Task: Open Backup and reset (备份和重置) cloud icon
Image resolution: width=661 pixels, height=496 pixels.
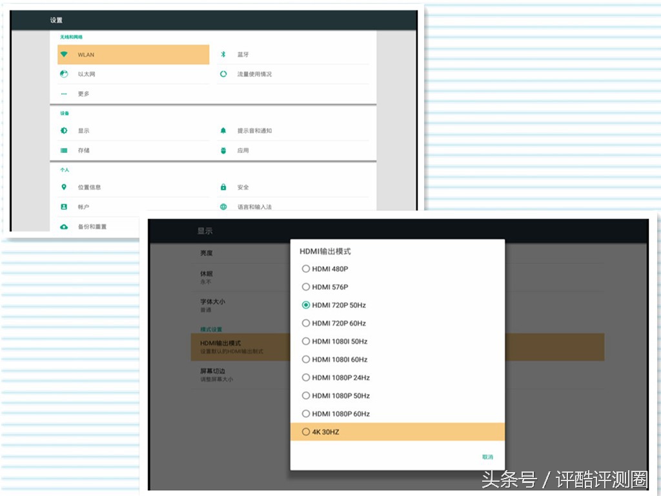Action: coord(64,227)
